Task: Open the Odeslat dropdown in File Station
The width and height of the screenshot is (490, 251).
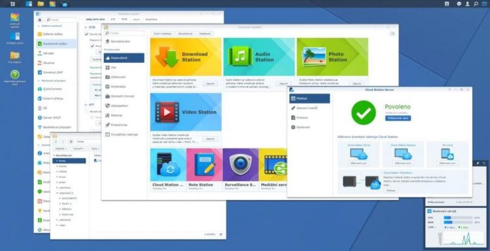Action: click(61, 148)
